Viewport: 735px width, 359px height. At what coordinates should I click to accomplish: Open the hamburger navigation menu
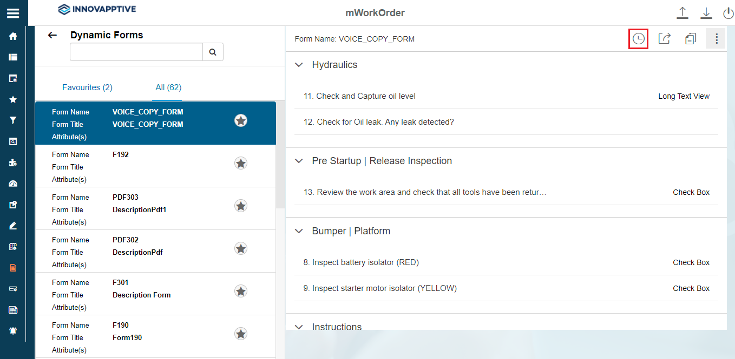point(13,13)
